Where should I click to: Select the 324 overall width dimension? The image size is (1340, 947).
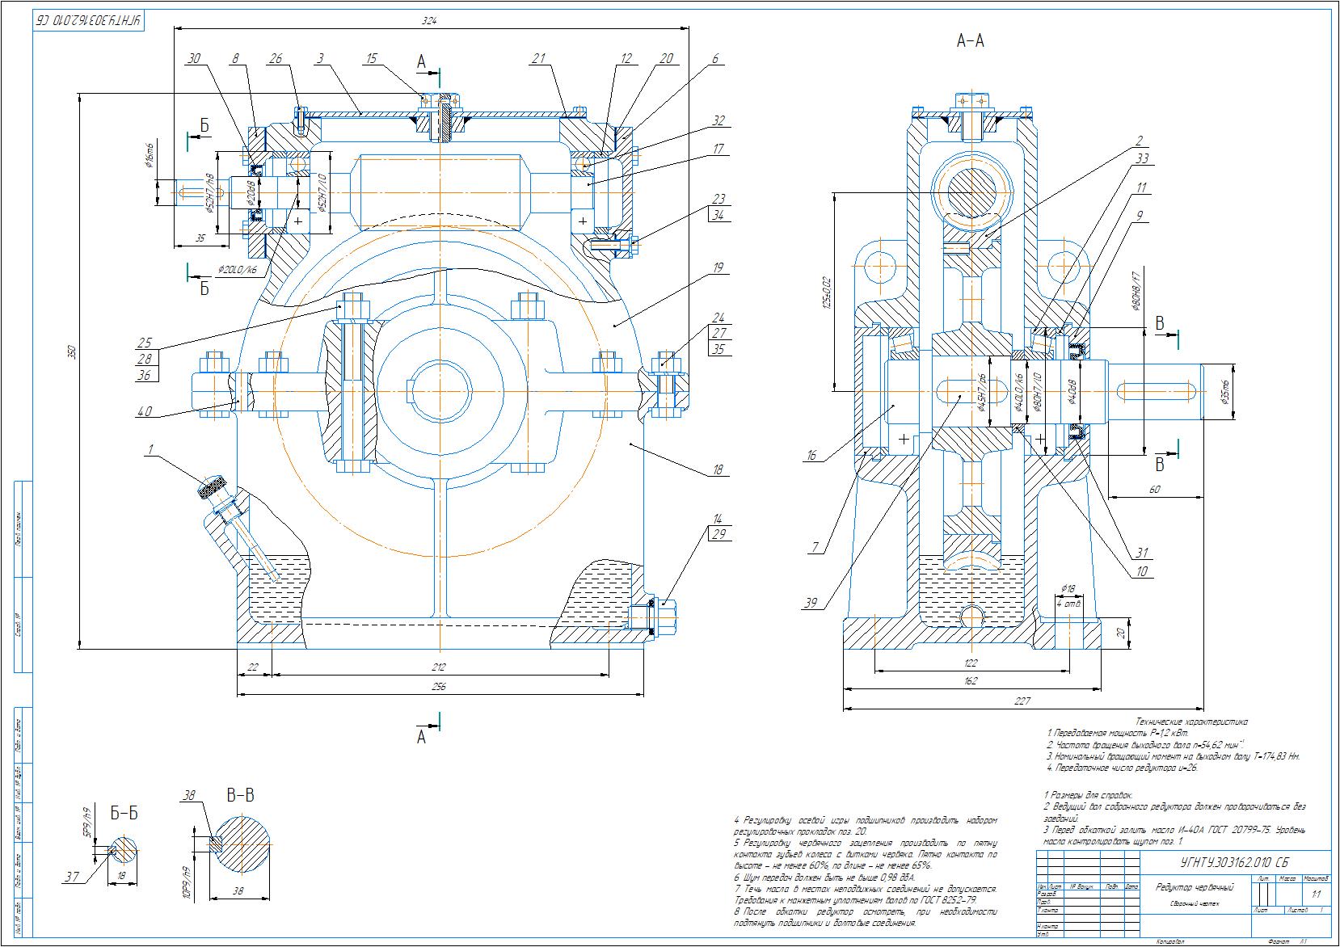click(428, 21)
